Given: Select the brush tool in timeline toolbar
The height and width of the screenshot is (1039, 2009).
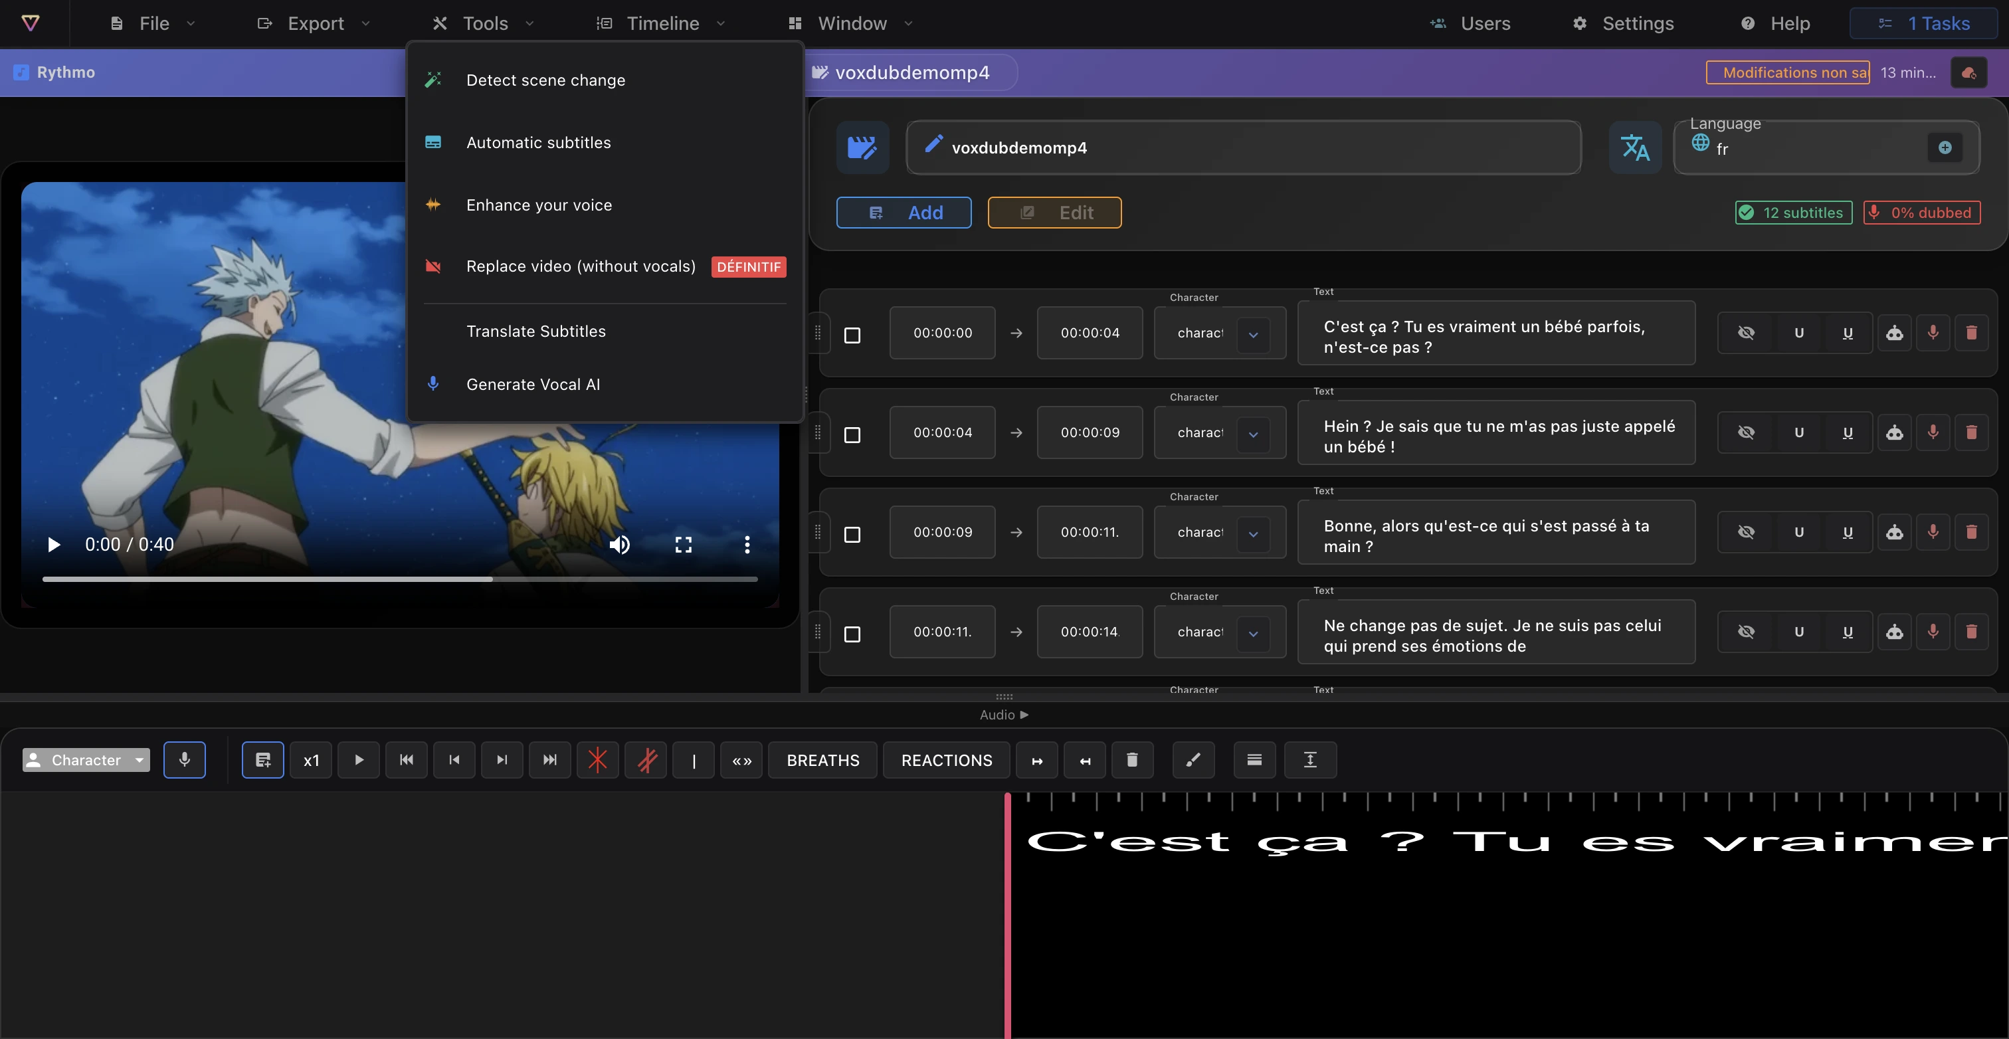Looking at the screenshot, I should point(1194,760).
